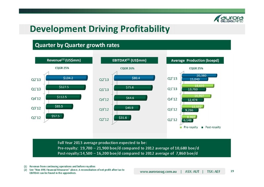Click the Aurora Oil & Gas logo

click(229, 19)
